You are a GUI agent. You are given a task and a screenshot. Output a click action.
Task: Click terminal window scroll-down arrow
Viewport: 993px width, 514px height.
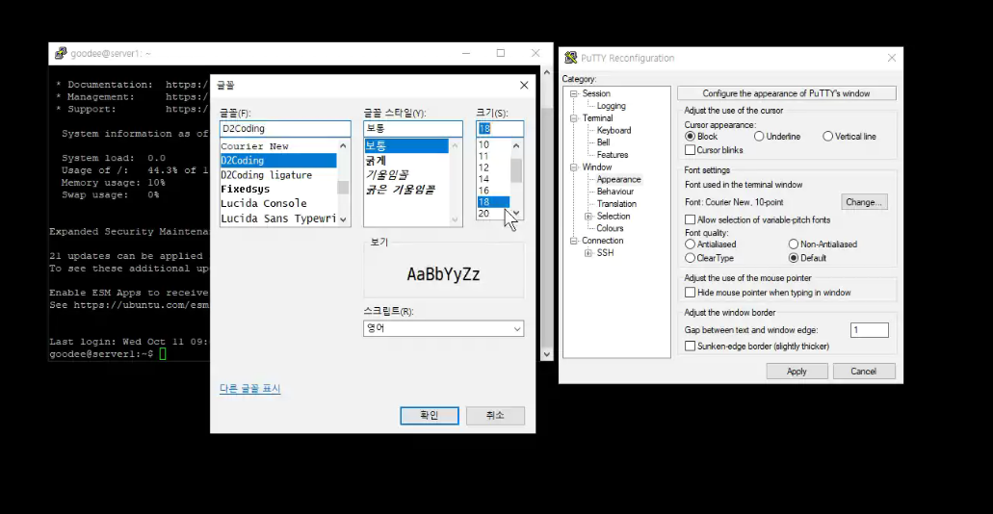click(x=547, y=354)
